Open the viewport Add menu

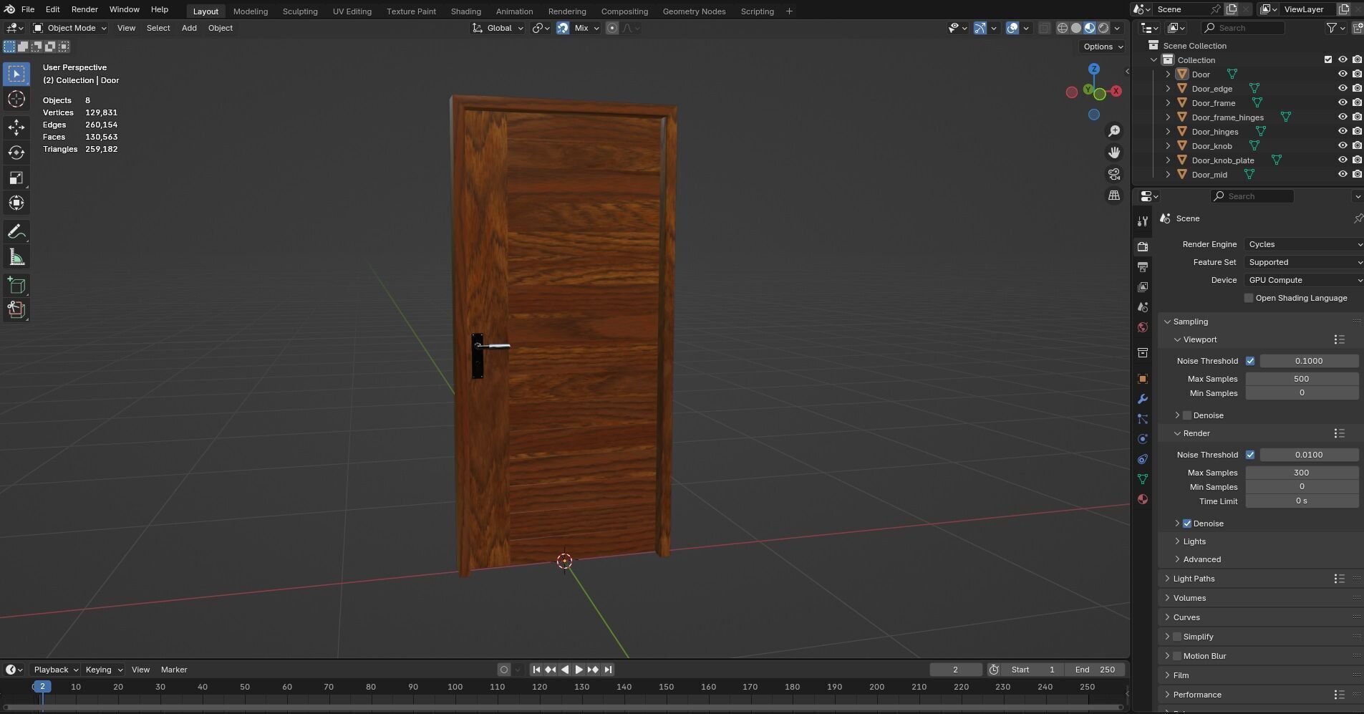point(189,28)
